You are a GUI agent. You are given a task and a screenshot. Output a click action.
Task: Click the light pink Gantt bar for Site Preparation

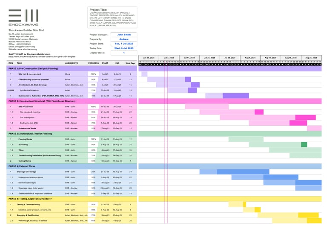tap(207, 107)
